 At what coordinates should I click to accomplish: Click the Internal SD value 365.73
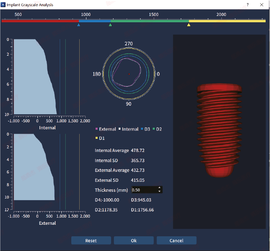pyautogui.click(x=137, y=161)
